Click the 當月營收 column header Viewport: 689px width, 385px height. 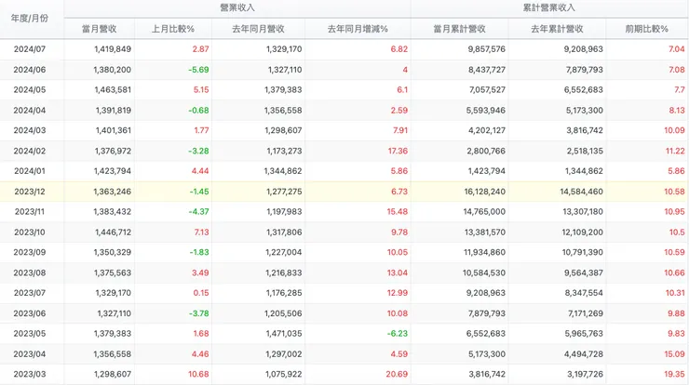(100, 29)
